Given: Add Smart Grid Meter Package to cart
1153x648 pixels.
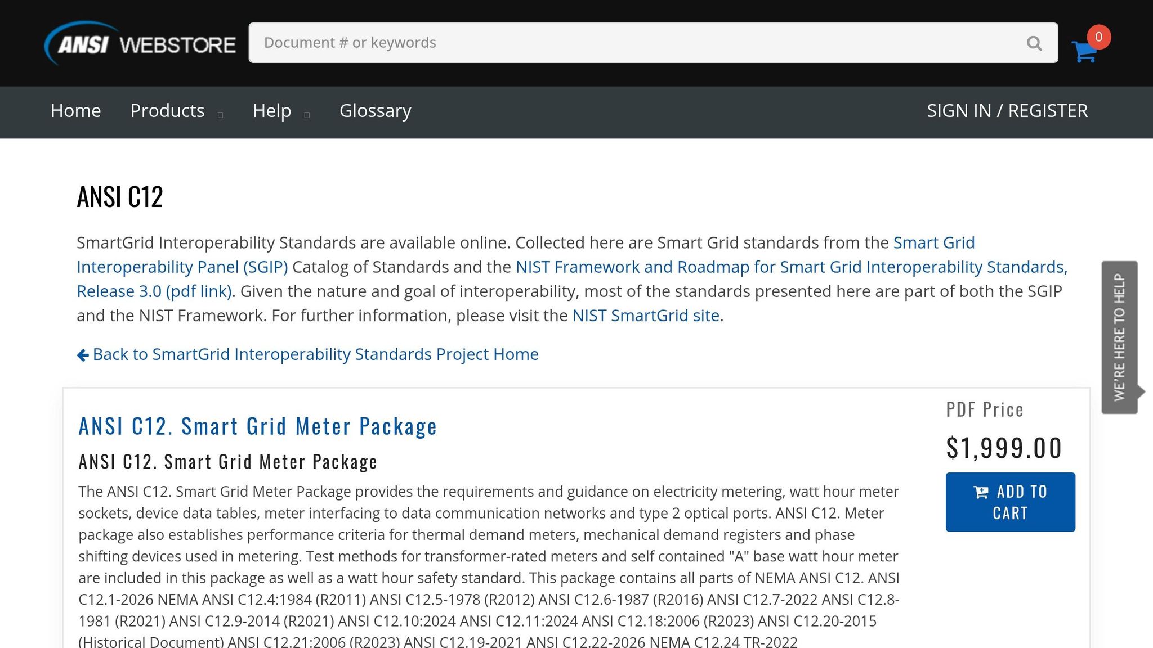Looking at the screenshot, I should (x=1010, y=502).
